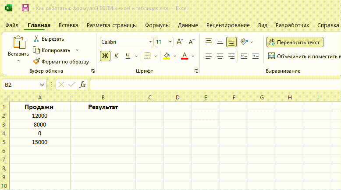Toggle center horizontal alignment

pos(220,56)
